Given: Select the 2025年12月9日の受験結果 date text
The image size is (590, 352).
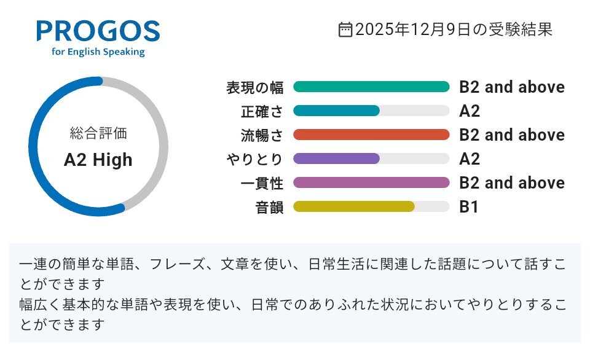Looking at the screenshot, I should (454, 29).
